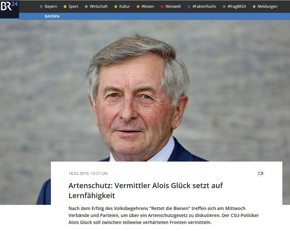Click the orange dot beside Wissen
Screen dimensions: 290x231
click(138, 6)
